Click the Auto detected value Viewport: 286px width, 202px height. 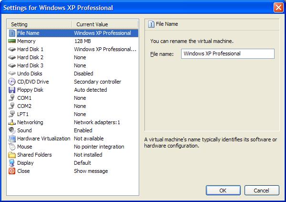91,90
